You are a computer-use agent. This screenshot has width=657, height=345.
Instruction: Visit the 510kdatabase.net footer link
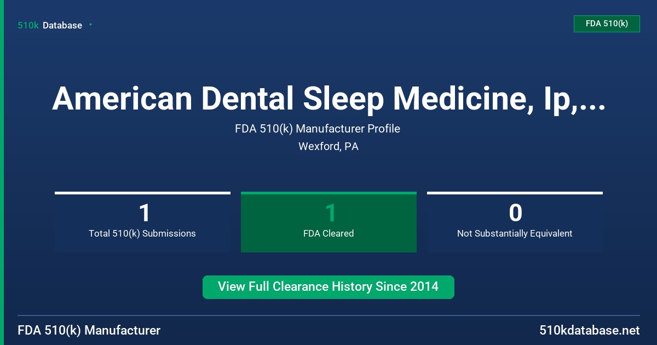click(x=590, y=330)
